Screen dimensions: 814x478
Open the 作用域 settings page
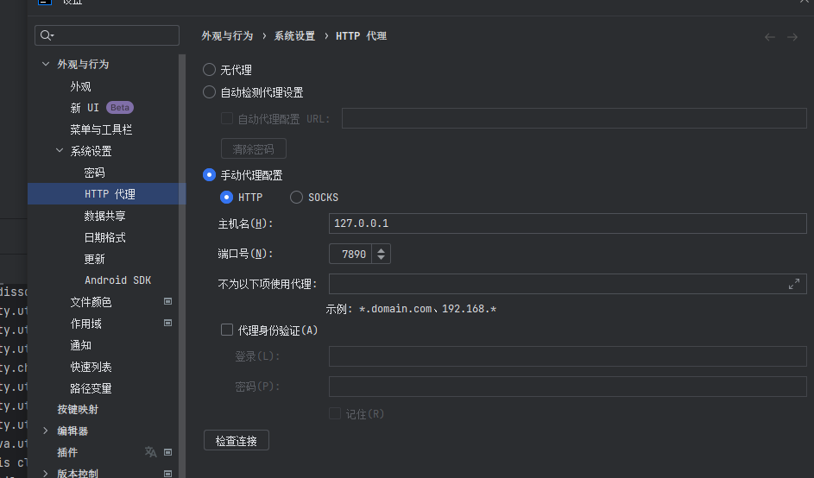coord(85,324)
